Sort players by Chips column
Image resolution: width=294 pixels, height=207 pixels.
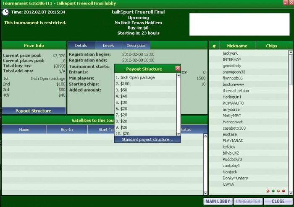pos(271,46)
